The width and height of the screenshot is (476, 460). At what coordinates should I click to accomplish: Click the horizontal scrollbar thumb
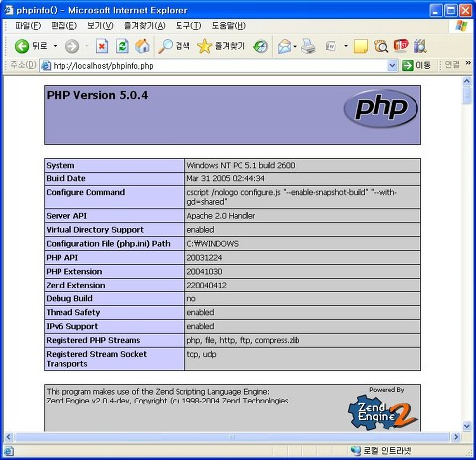pos(232,437)
